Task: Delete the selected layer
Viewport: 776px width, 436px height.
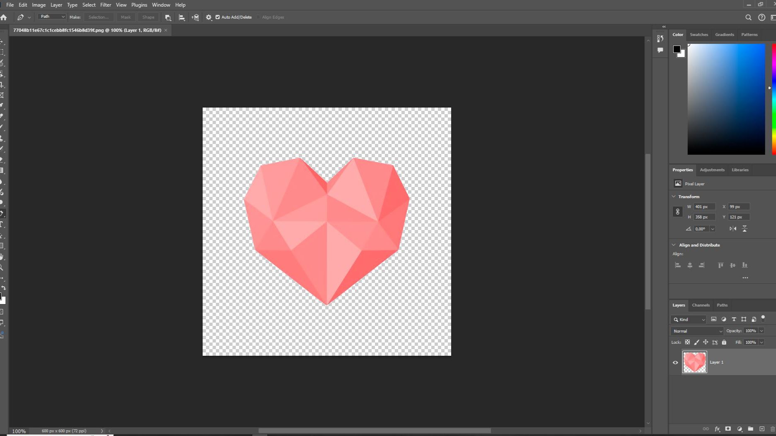Action: coord(773,429)
